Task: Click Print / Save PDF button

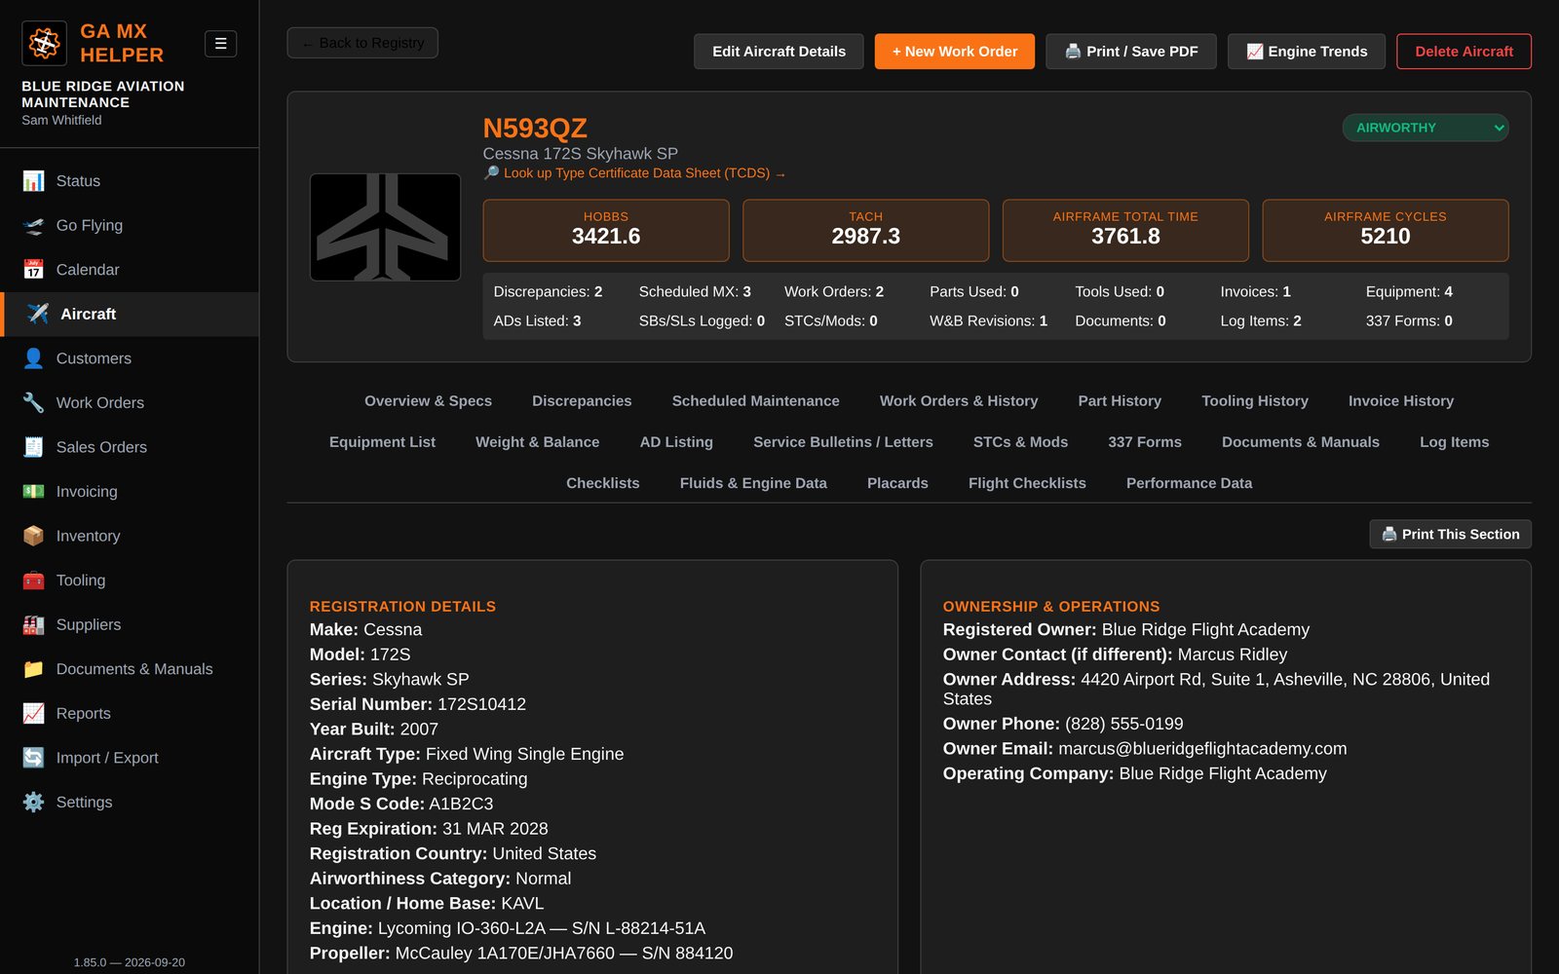Action: [1131, 52]
